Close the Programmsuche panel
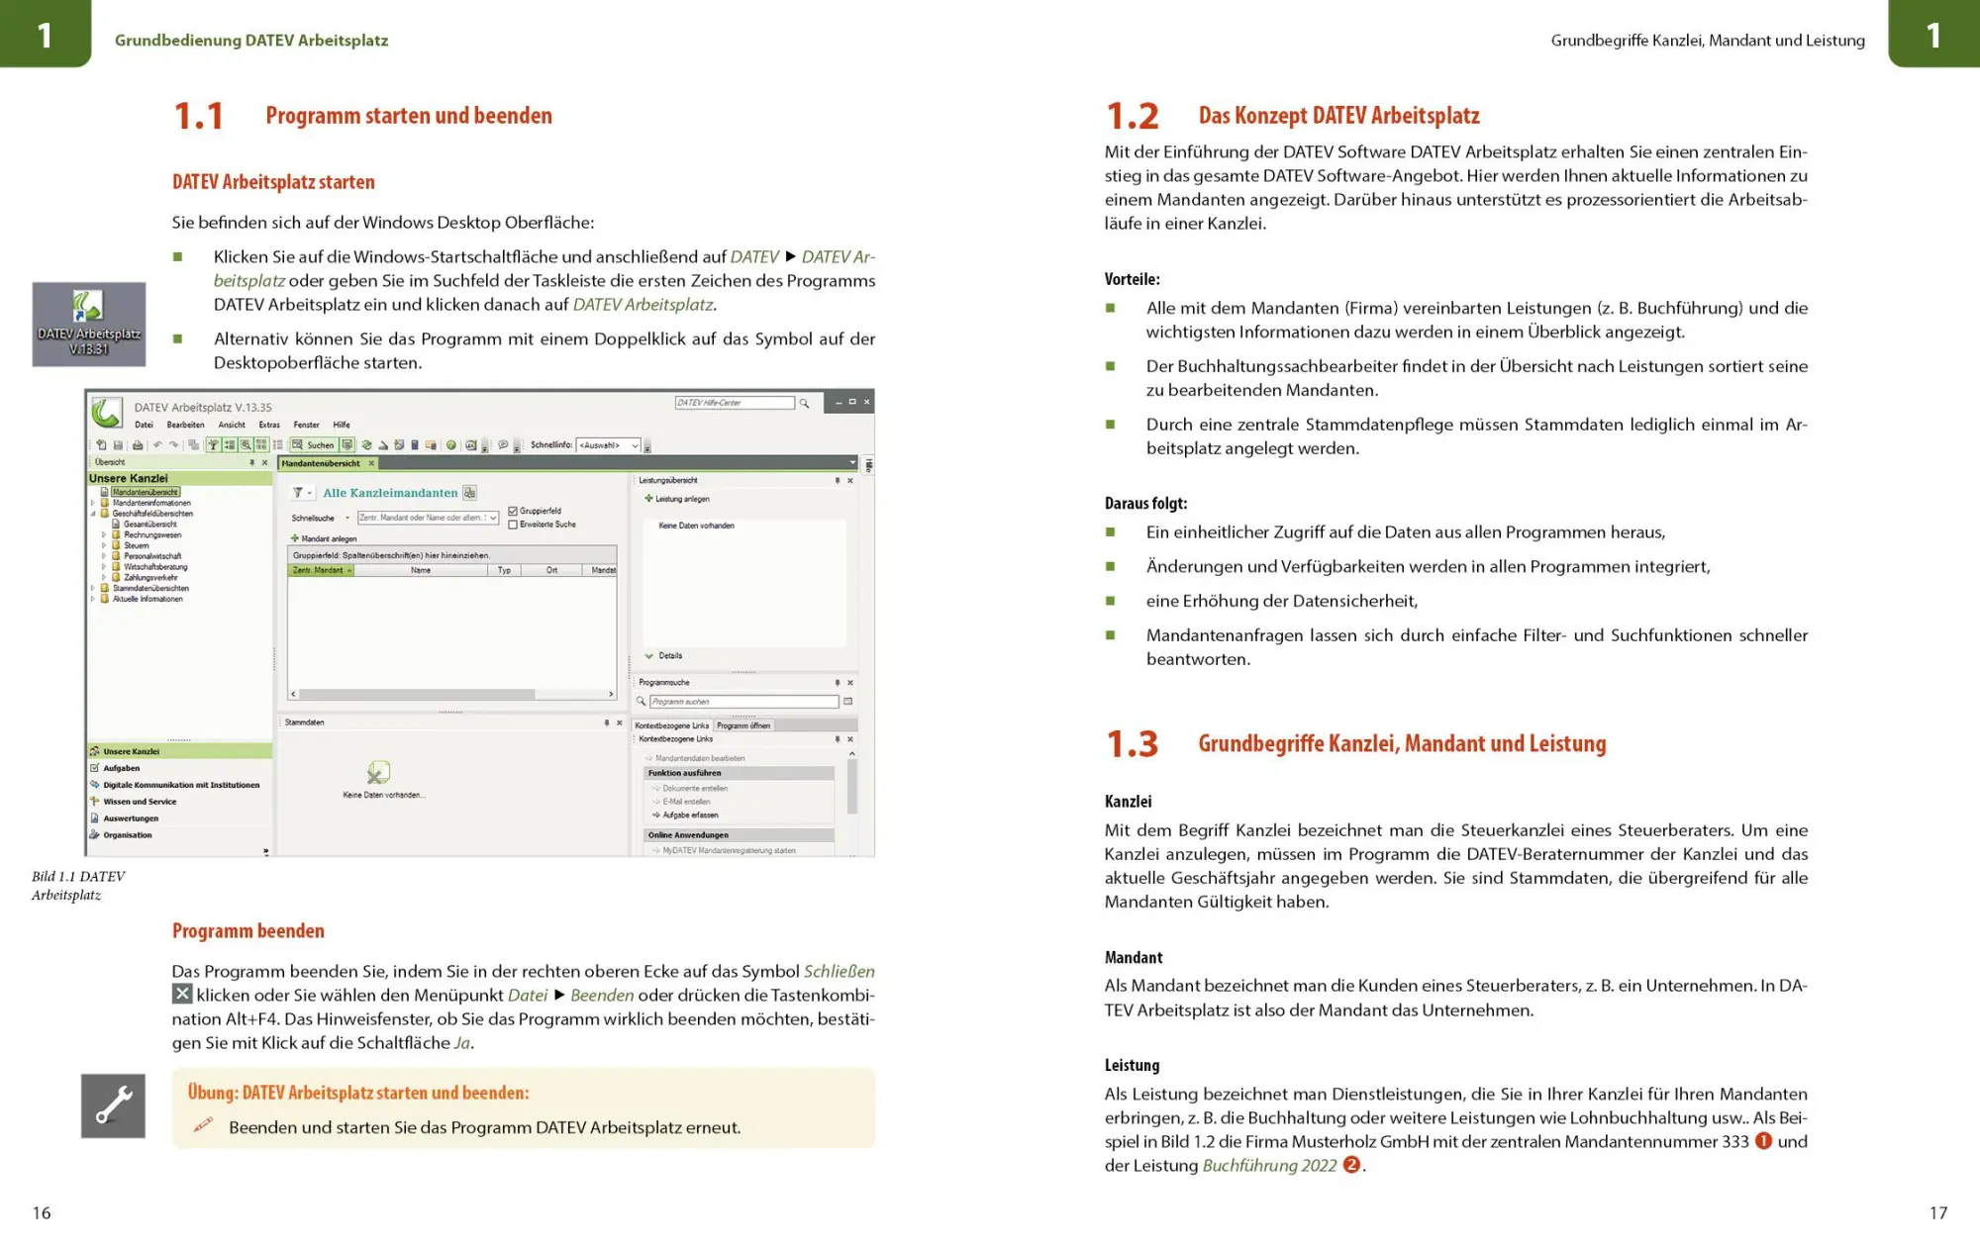This screenshot has height=1250, width=1980. pyautogui.click(x=850, y=683)
